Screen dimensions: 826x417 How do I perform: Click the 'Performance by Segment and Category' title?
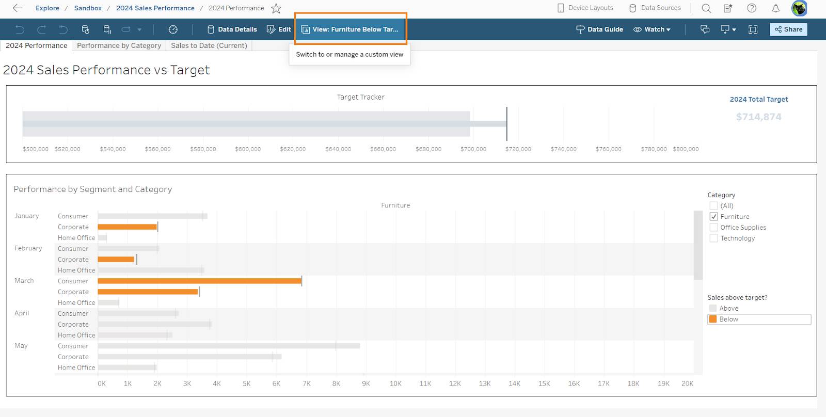coord(92,189)
